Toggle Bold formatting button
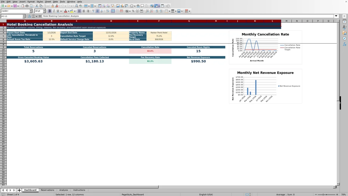 click(50, 11)
